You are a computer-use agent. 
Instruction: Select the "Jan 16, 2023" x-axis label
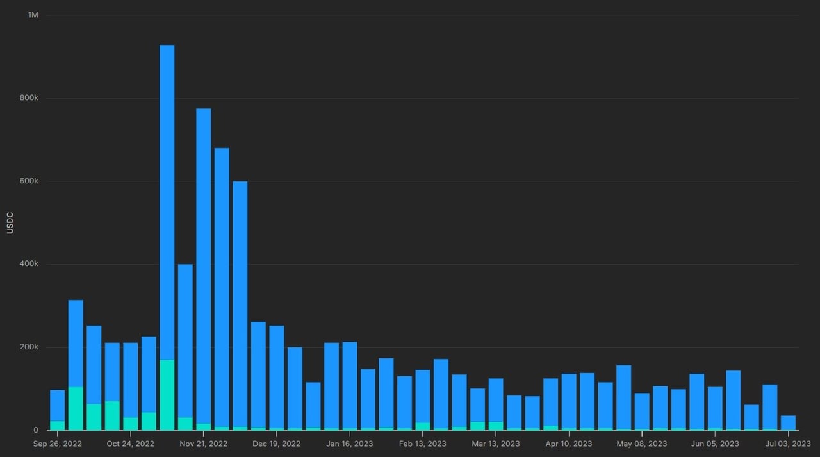[350, 444]
